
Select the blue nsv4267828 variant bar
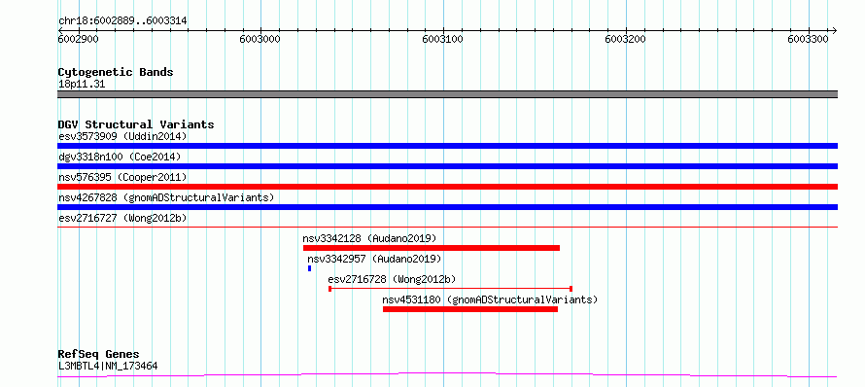click(447, 207)
